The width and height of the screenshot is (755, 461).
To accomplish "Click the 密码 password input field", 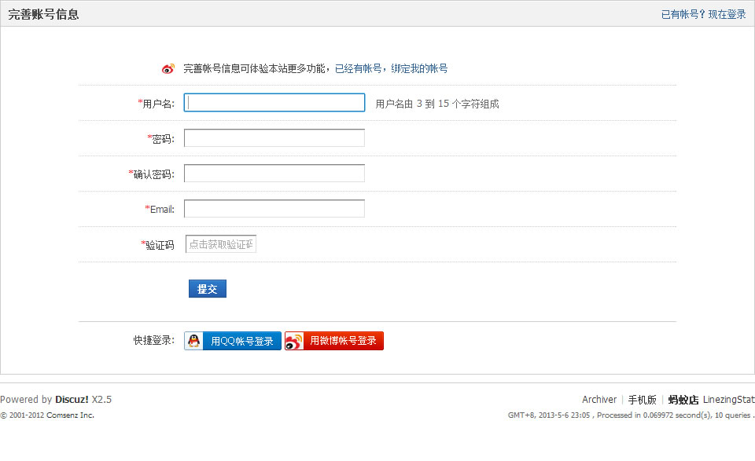I will pyautogui.click(x=274, y=137).
